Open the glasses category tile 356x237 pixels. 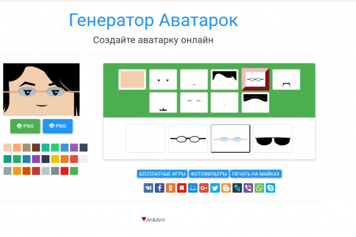coord(255,79)
